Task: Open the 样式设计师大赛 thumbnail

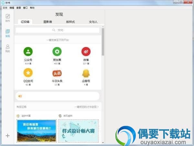Action: coord(79,131)
